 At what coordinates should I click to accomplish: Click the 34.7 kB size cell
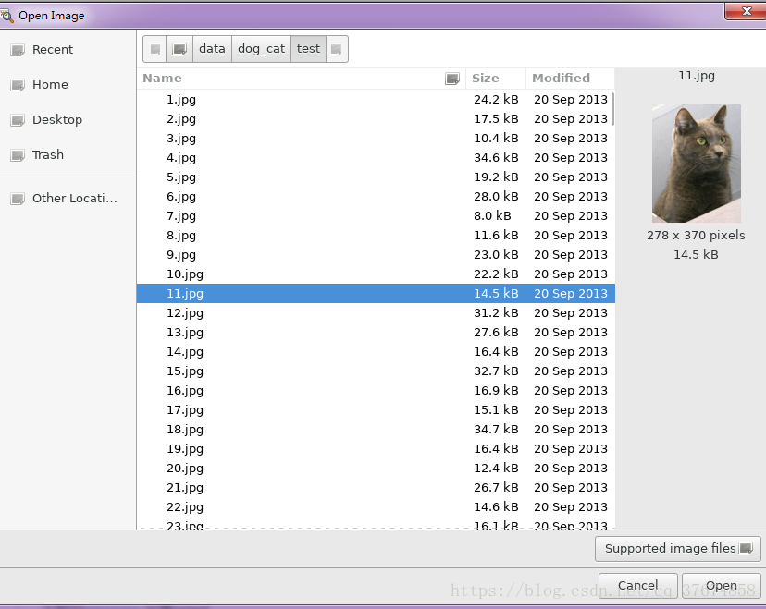pos(496,430)
